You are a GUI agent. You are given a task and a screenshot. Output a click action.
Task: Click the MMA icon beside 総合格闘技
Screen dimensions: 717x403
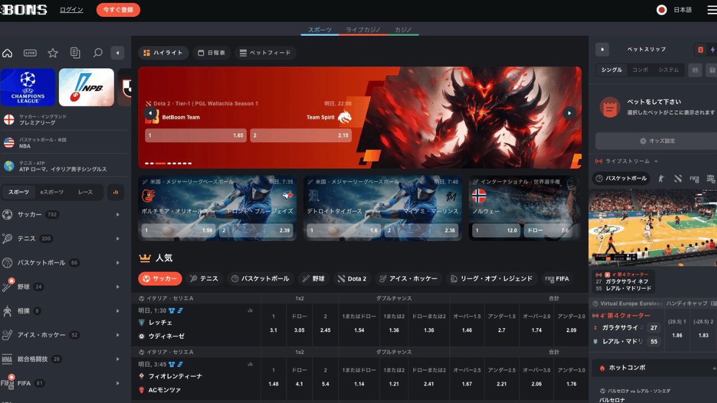[7, 359]
